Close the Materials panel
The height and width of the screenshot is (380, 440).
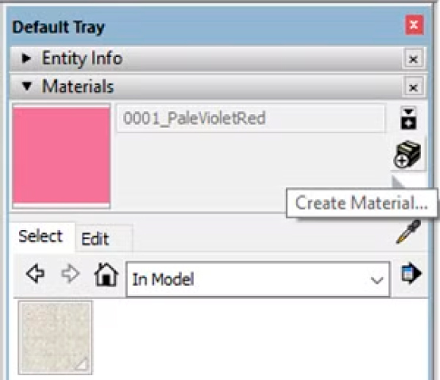tap(413, 87)
